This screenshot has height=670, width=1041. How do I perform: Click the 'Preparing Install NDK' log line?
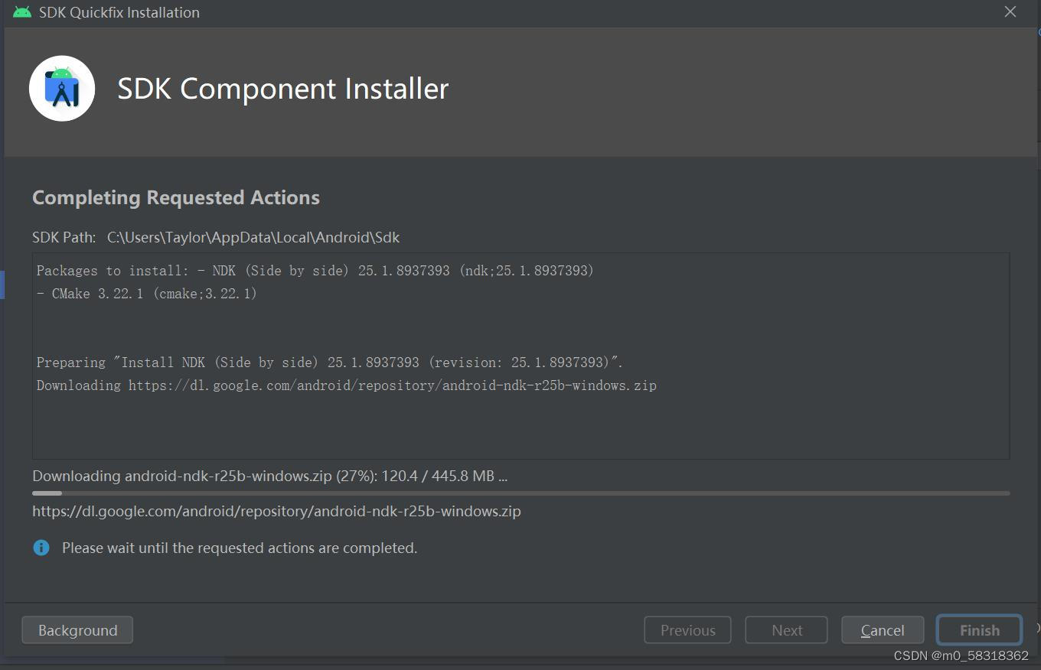coord(330,363)
